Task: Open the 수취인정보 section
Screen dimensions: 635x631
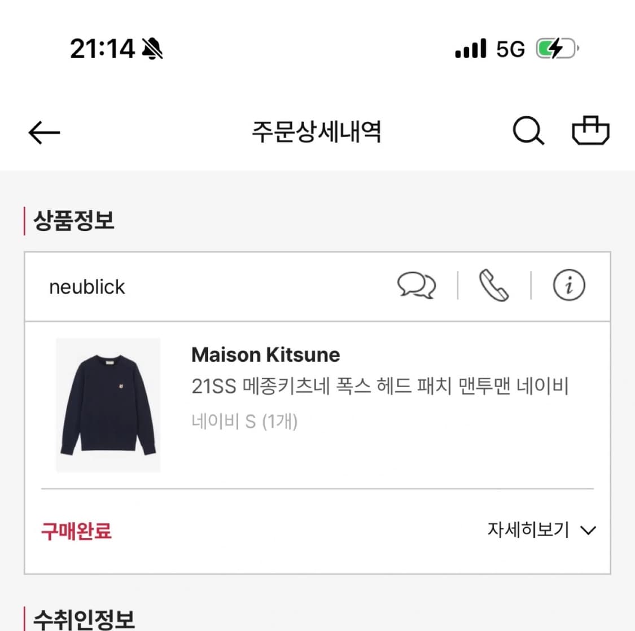Action: pos(85,619)
